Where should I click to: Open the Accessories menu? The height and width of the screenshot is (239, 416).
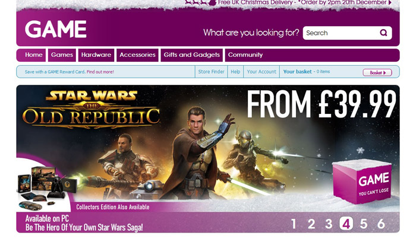pos(137,55)
